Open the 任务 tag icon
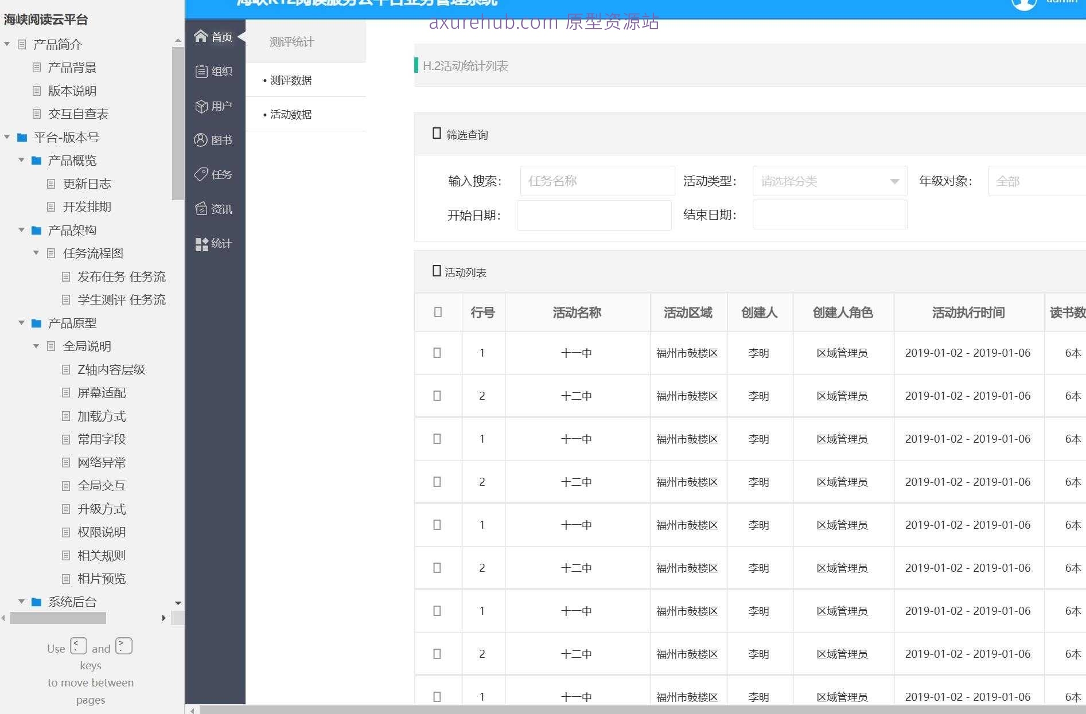 click(201, 174)
